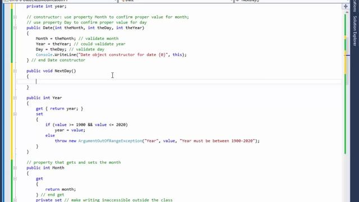Click the 'public int Year' property declaration
Image resolution: width=359 pixels, height=202 pixels.
pos(44,98)
